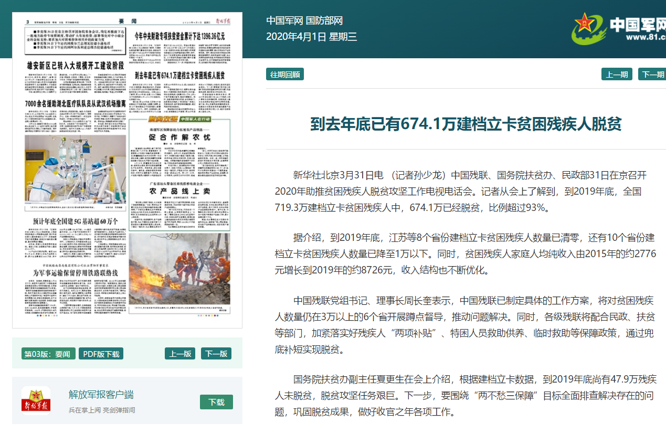
Task: Select the 今年中央财政专项扶贫资金 headline in the page image
Action: point(179,37)
